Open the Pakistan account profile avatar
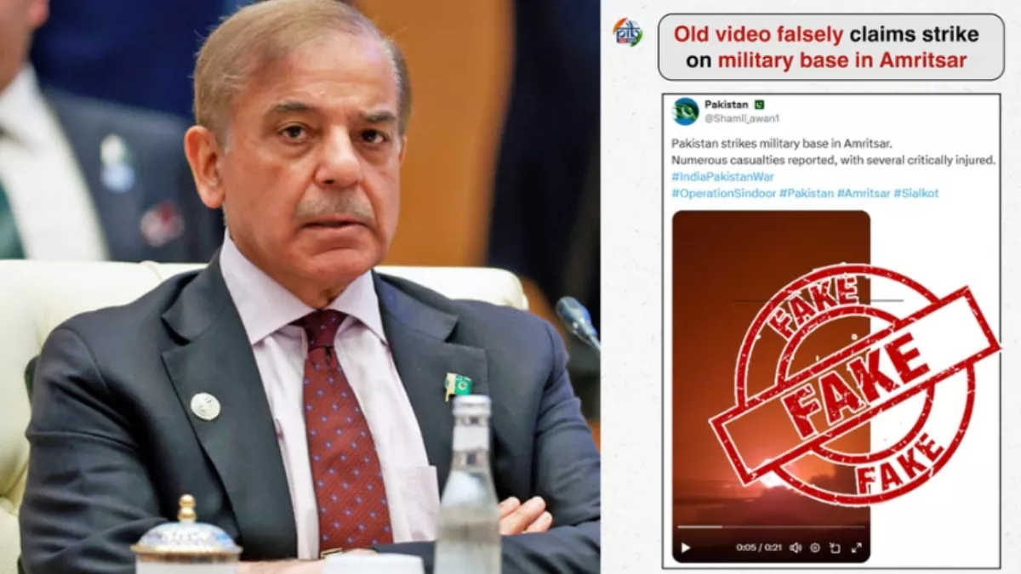 (685, 111)
